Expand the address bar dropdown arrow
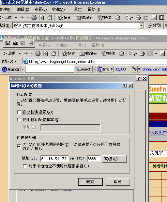Screen dimensions: 167x202 141,25
